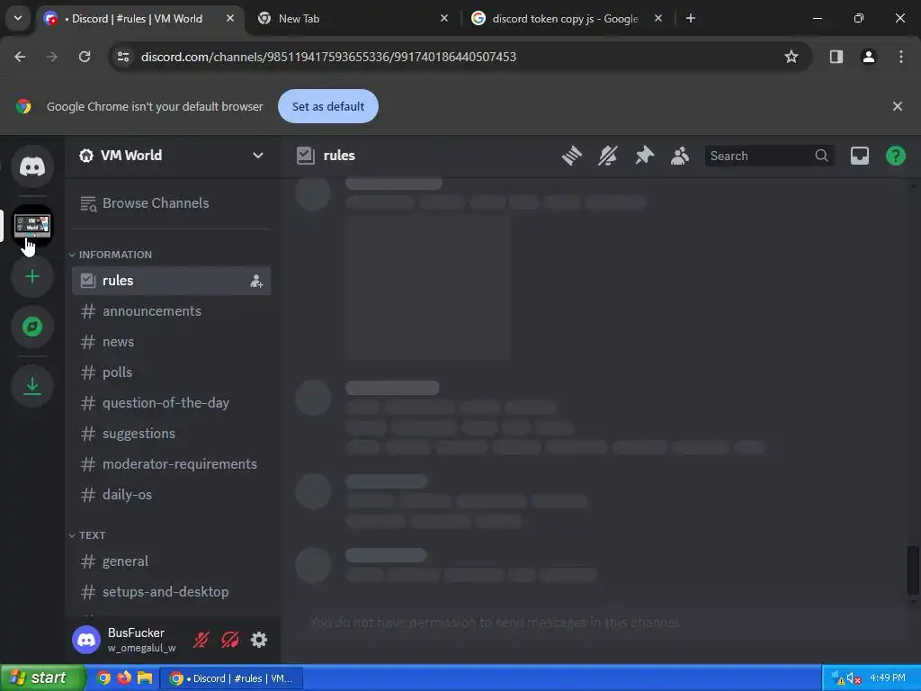Click the browser Back arrow

[20, 57]
